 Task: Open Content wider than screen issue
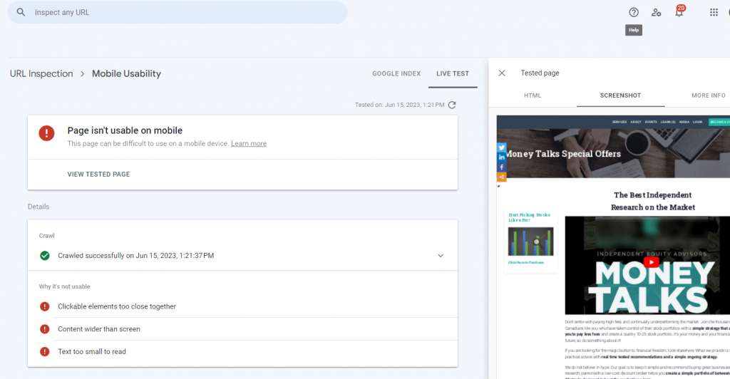point(242,329)
